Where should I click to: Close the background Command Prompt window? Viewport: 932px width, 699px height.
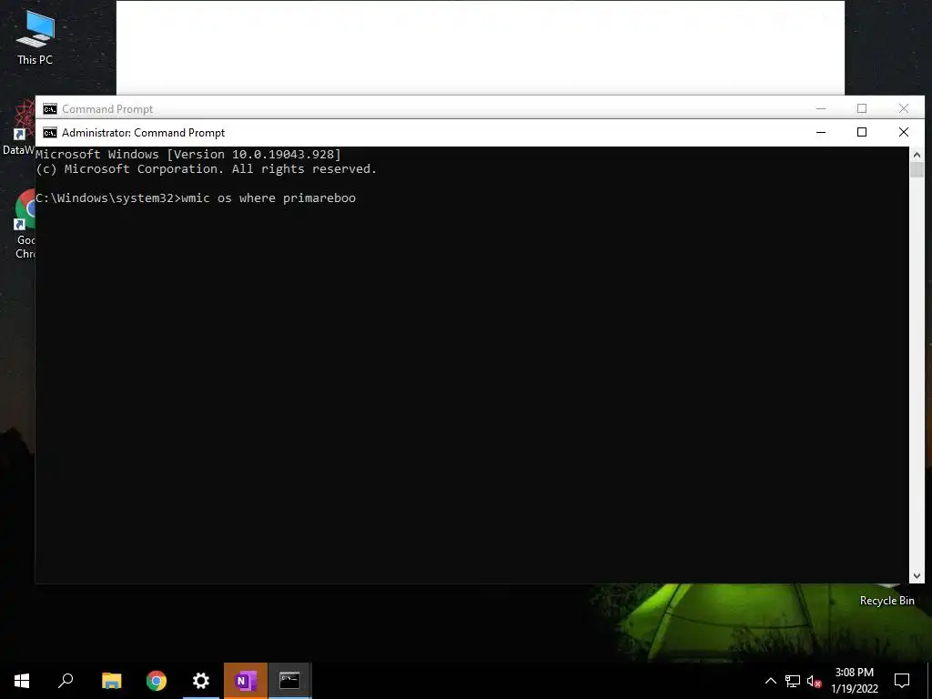(x=904, y=108)
